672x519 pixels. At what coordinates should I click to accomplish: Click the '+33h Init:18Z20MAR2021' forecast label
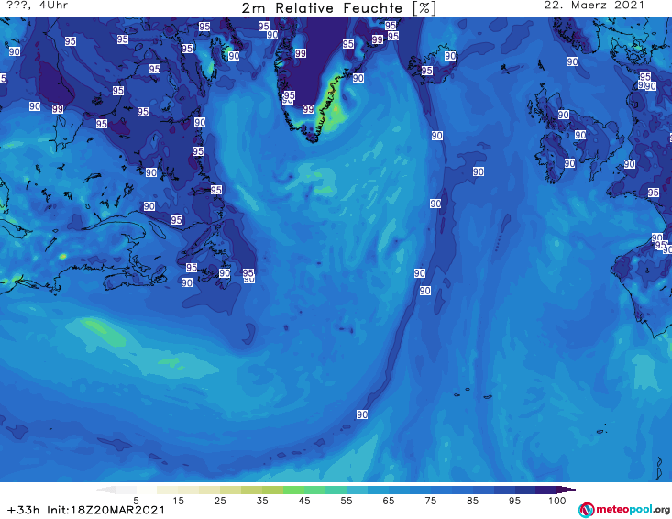pos(85,510)
